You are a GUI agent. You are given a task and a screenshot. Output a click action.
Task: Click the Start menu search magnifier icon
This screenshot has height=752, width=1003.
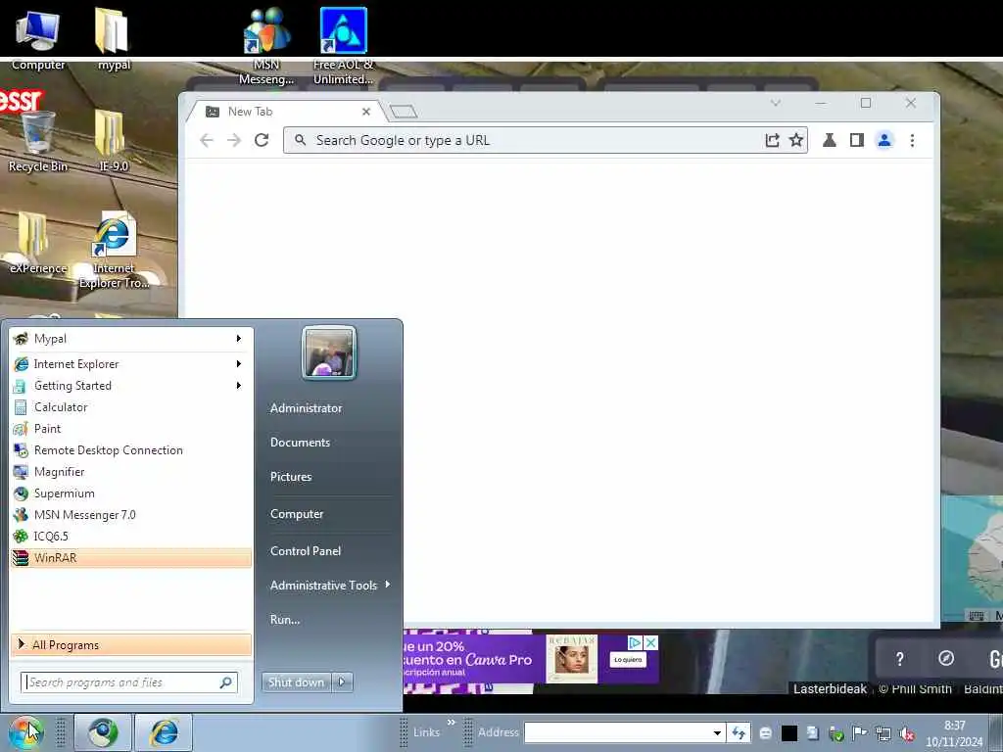tap(226, 682)
